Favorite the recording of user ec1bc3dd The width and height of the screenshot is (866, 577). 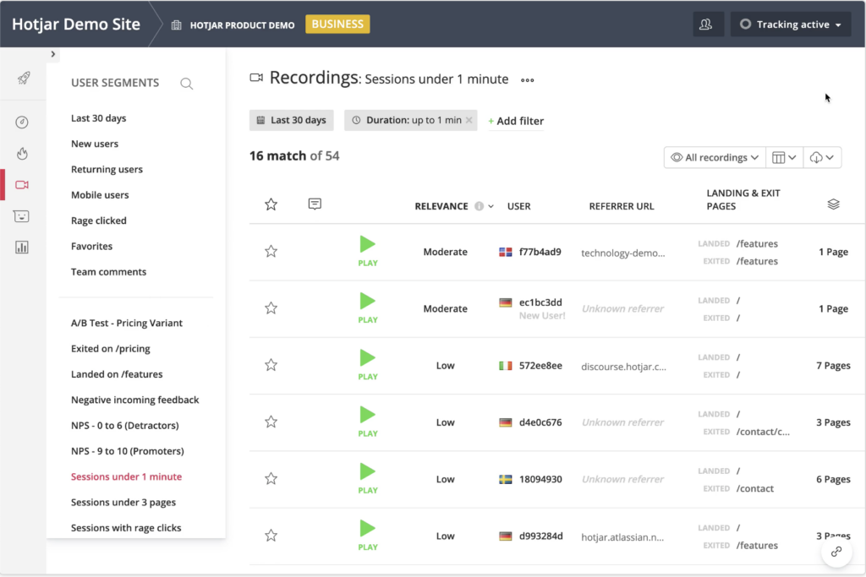tap(271, 308)
